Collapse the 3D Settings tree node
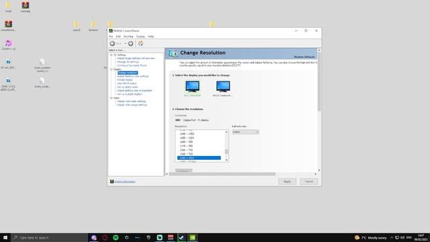 click(112, 55)
